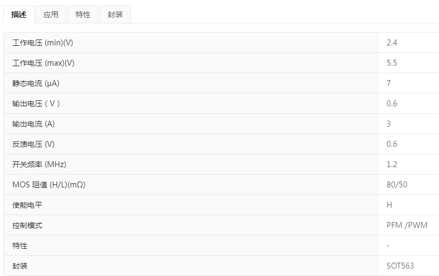Screen dimensions: 439x276
Task: Switch to the 描述 tab
Action: pos(19,14)
